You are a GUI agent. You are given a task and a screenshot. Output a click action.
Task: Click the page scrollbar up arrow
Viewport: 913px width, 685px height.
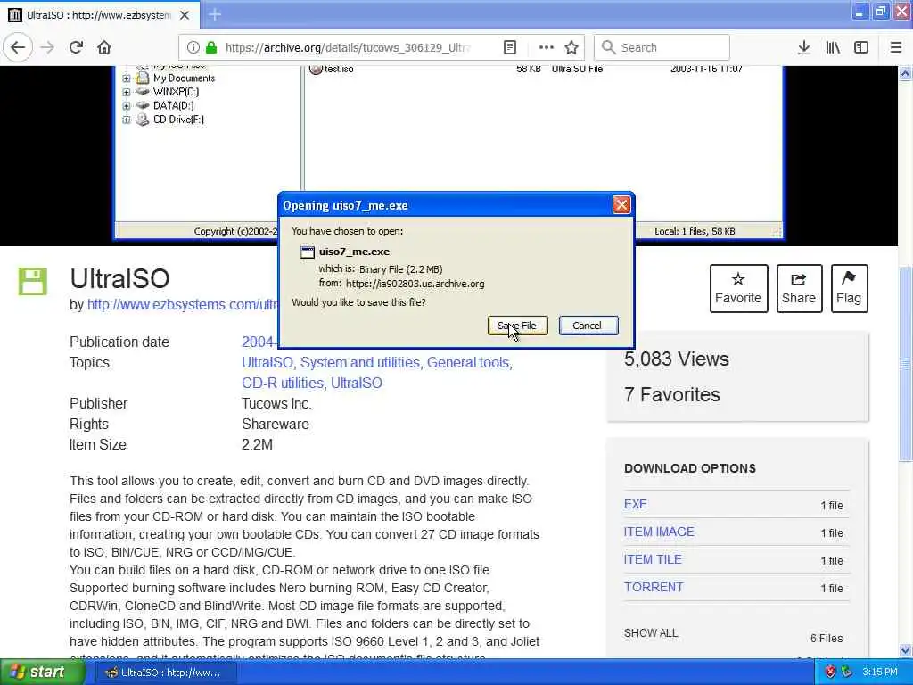pyautogui.click(x=905, y=73)
